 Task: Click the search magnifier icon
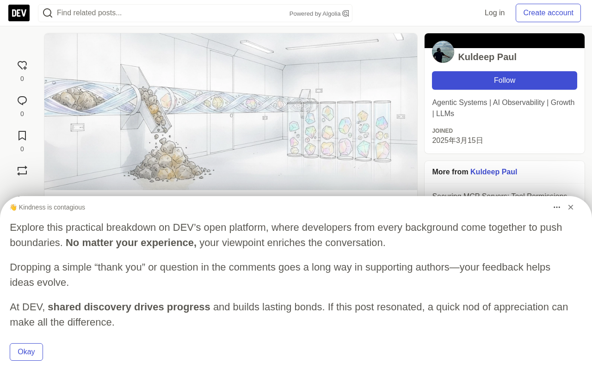pyautogui.click(x=48, y=13)
